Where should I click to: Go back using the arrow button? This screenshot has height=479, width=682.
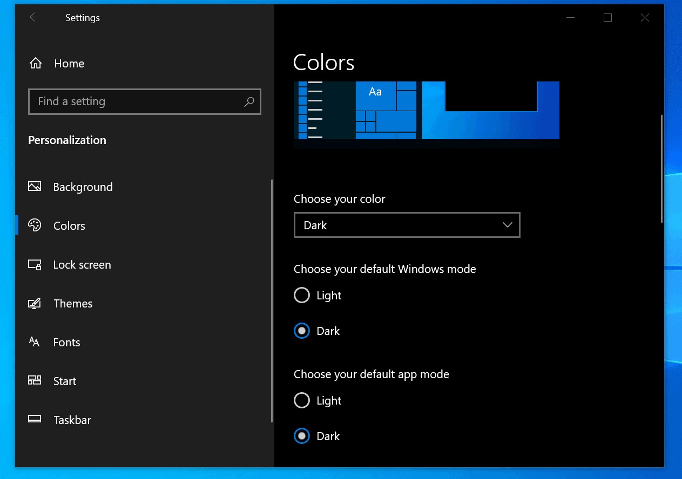pos(34,17)
